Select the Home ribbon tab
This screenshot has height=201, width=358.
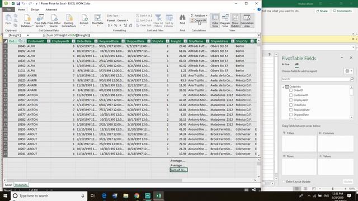21,9
